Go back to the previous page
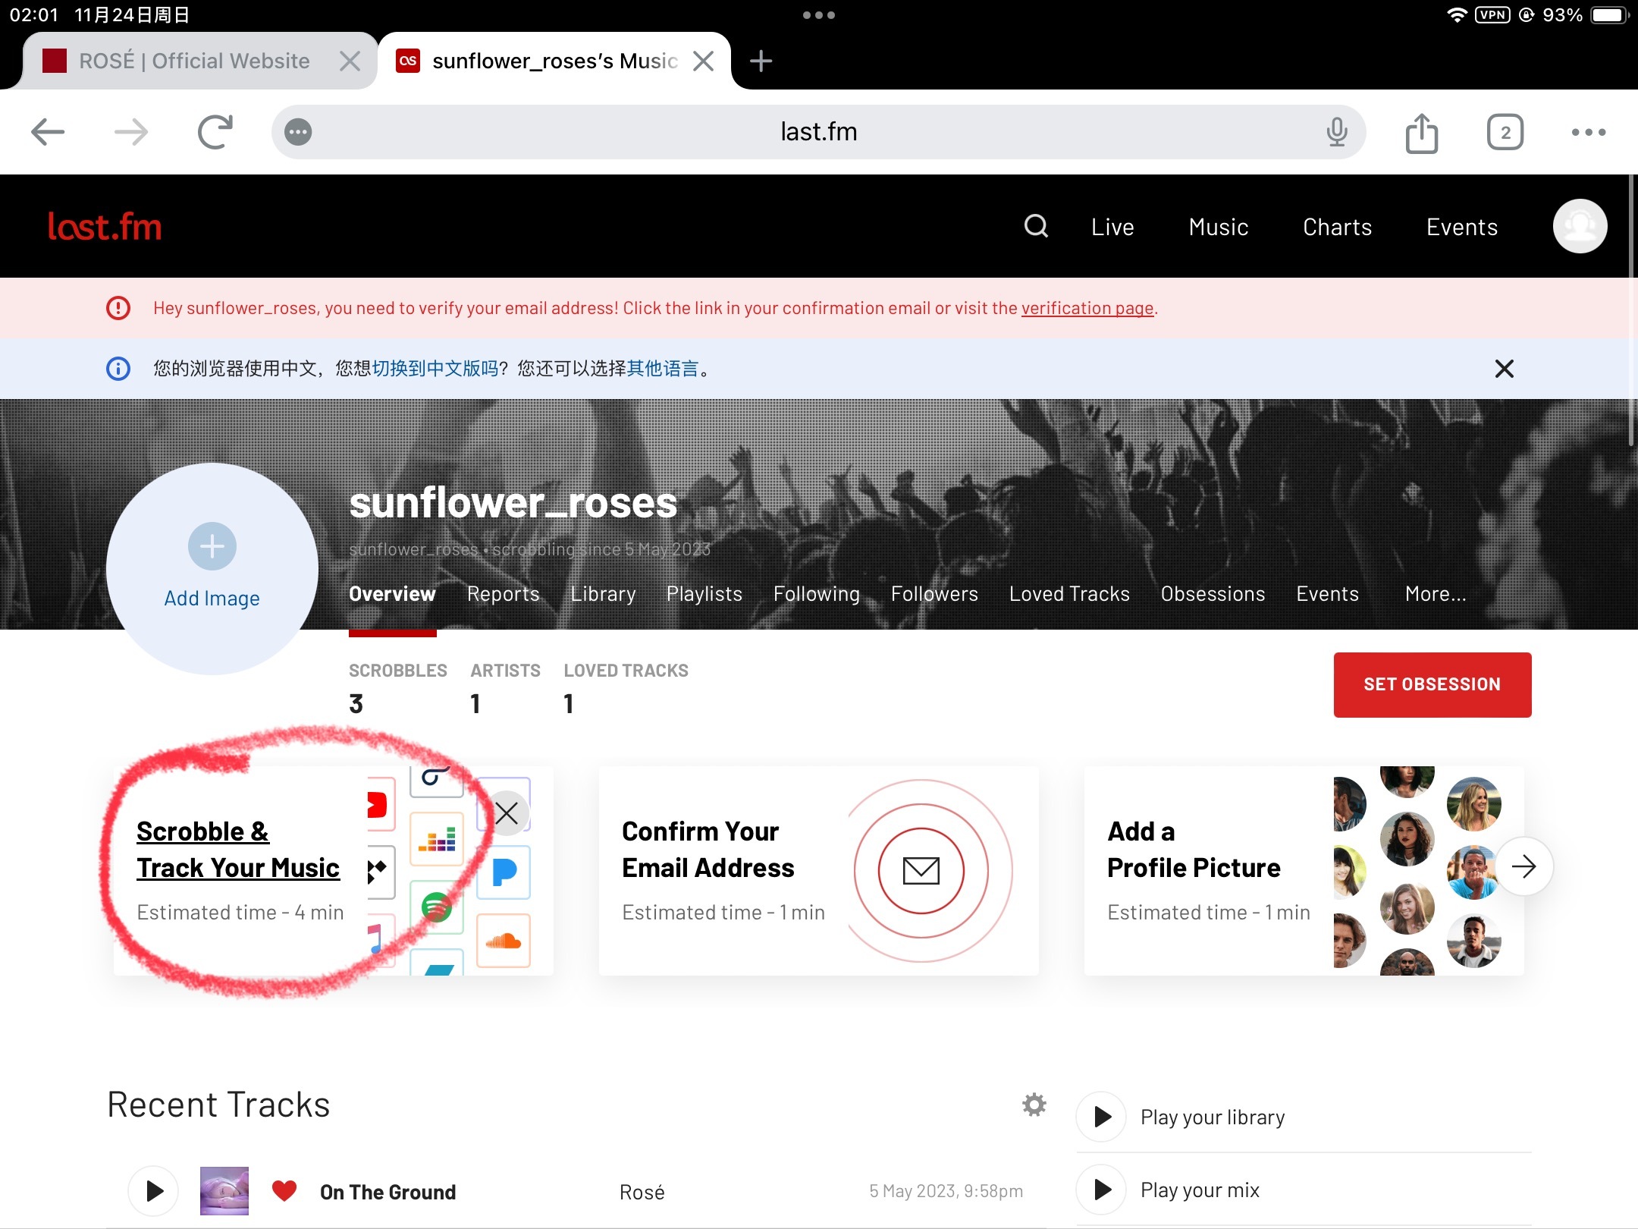 (48, 132)
